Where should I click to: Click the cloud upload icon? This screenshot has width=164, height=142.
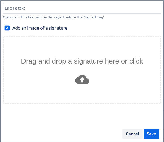click(x=82, y=80)
